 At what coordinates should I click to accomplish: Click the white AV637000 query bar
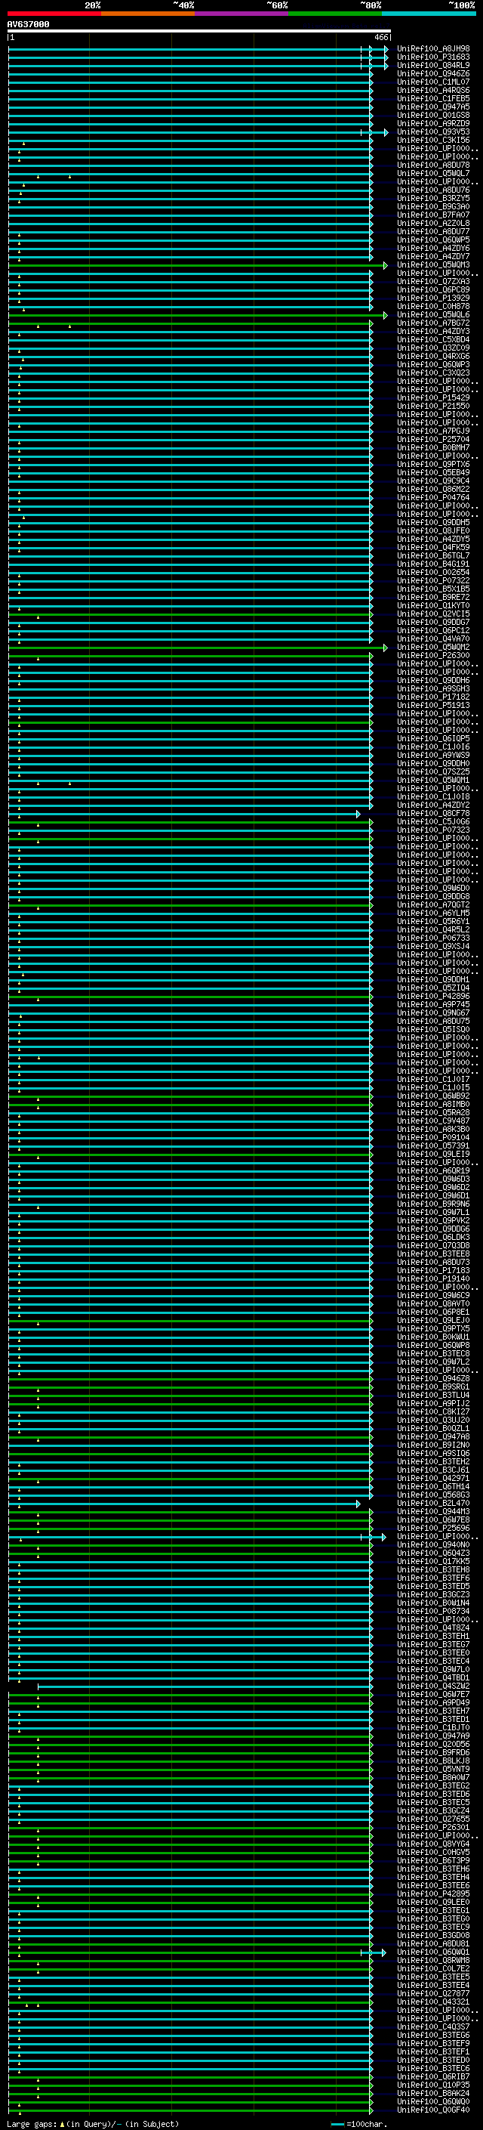pyautogui.click(x=198, y=32)
